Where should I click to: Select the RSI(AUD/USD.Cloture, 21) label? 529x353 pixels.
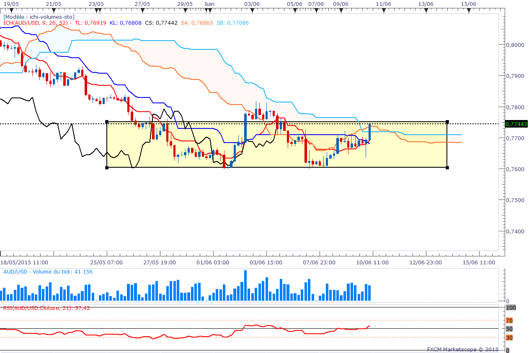tap(46, 308)
